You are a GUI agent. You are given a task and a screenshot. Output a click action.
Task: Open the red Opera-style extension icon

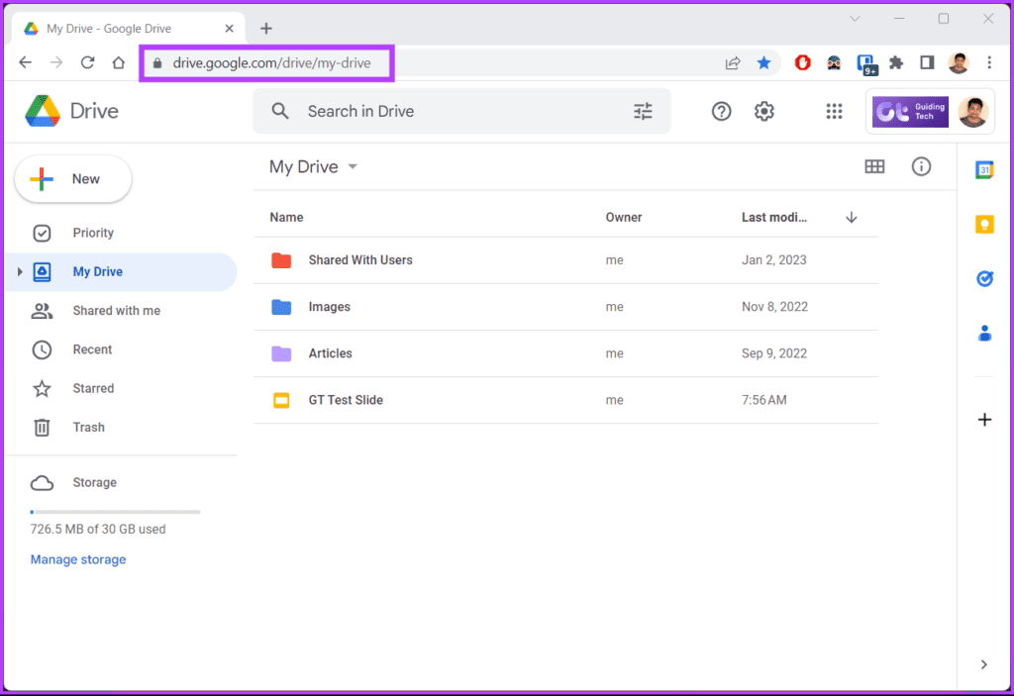pyautogui.click(x=802, y=62)
